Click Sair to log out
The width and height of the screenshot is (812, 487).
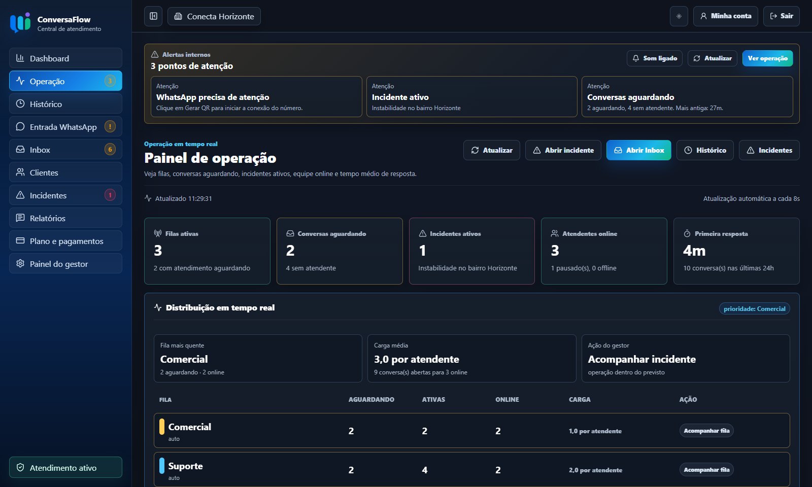pos(782,16)
